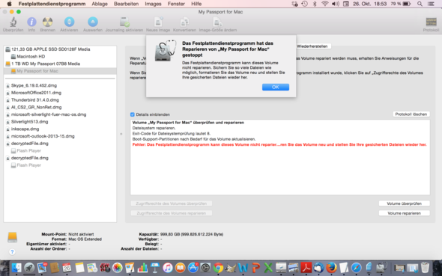Open the Fenster menu
Viewport: 442px width, 276px height.
(x=176, y=4)
